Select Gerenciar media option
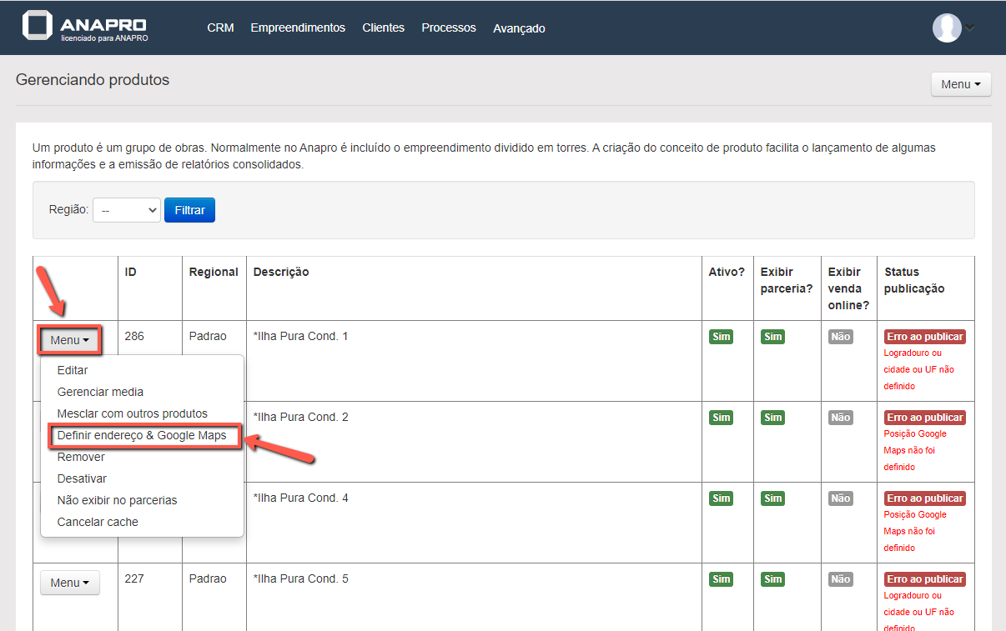This screenshot has height=631, width=1006. pos(100,392)
